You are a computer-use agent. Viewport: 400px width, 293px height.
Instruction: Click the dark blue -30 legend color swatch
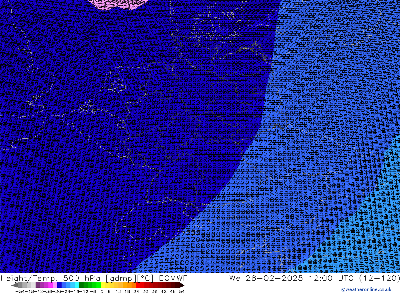(59, 285)
